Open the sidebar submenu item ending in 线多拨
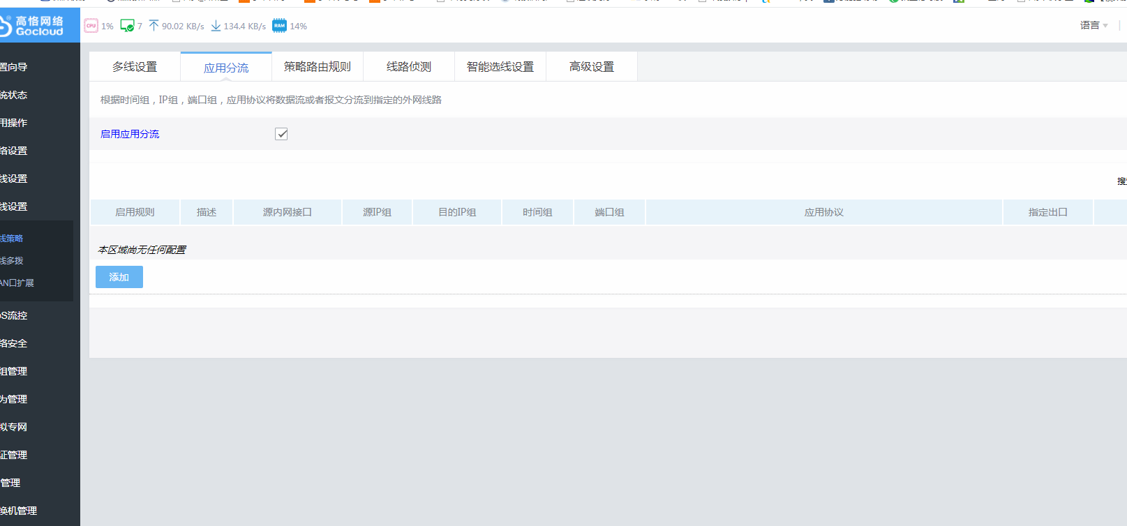Viewport: 1127px width, 526px height. (12, 260)
